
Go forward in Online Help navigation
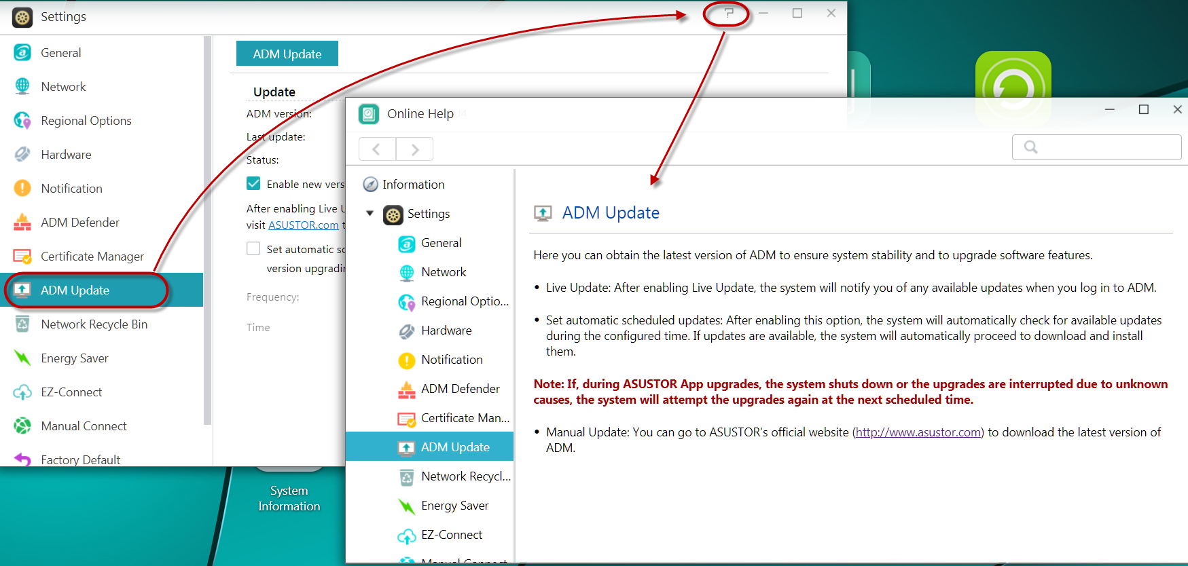click(x=415, y=149)
